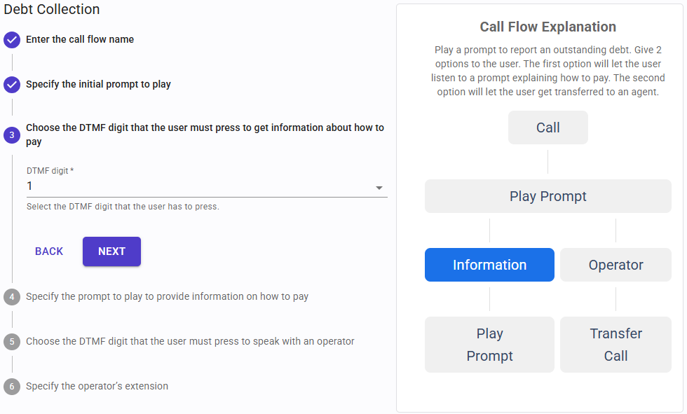
Task: Open the 'Enter the call flow name' step
Action: [79, 40]
